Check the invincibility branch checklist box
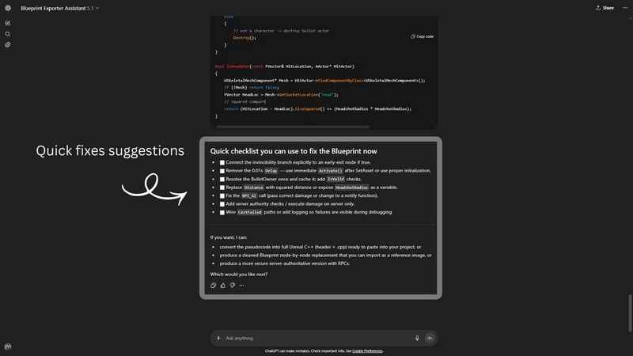The image size is (633, 356). click(222, 162)
